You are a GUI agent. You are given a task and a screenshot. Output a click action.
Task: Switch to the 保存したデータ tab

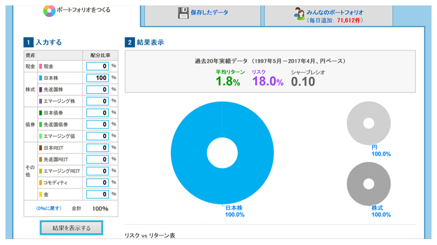[x=203, y=16]
